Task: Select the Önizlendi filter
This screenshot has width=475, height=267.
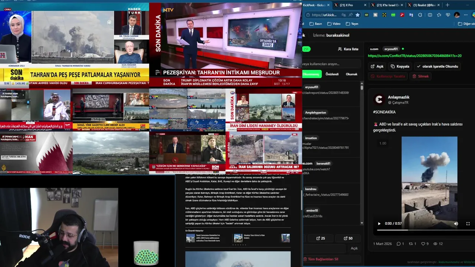Action: (x=332, y=74)
